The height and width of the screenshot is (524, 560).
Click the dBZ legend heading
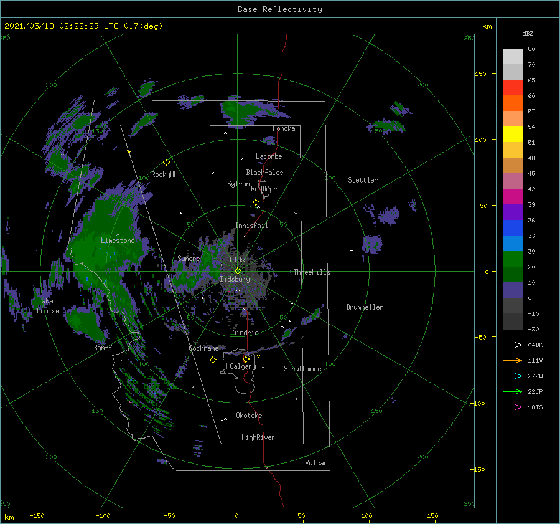pos(528,33)
